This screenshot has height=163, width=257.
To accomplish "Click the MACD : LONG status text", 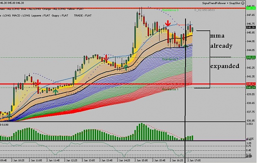I will pos(21,16).
